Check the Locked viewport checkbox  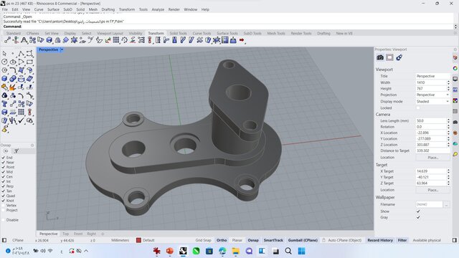418,108
